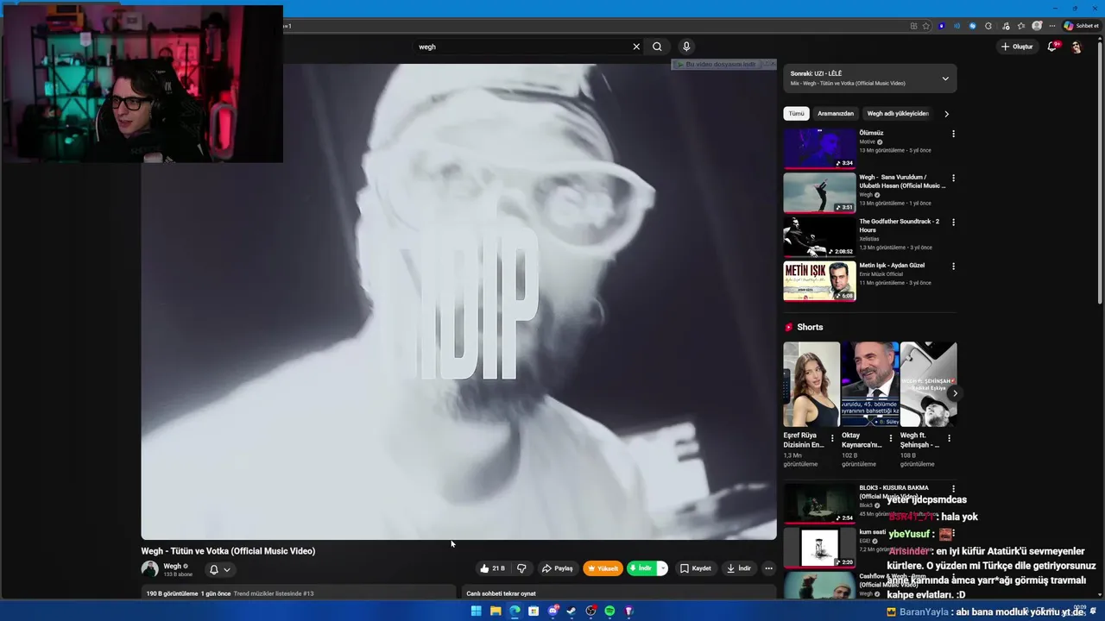1105x621 pixels.
Task: Open the Oktay Kaynarca short
Action: coord(869,384)
